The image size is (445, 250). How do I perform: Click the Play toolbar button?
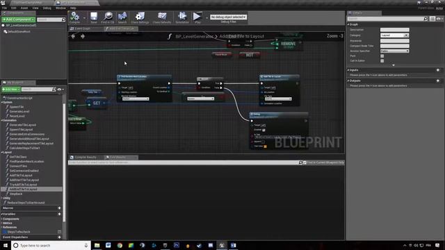tap(197, 17)
